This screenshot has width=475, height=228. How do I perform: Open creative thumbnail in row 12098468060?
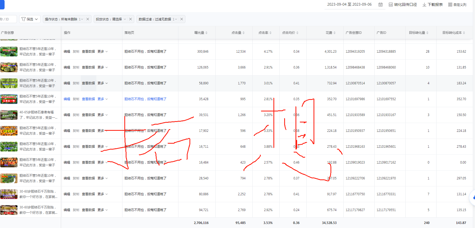coord(9,67)
